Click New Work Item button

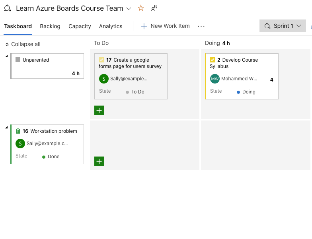(166, 26)
